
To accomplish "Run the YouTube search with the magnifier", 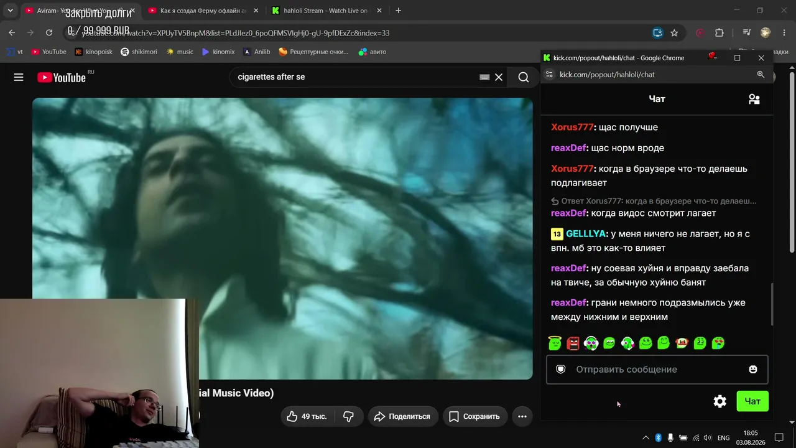I will [x=524, y=77].
